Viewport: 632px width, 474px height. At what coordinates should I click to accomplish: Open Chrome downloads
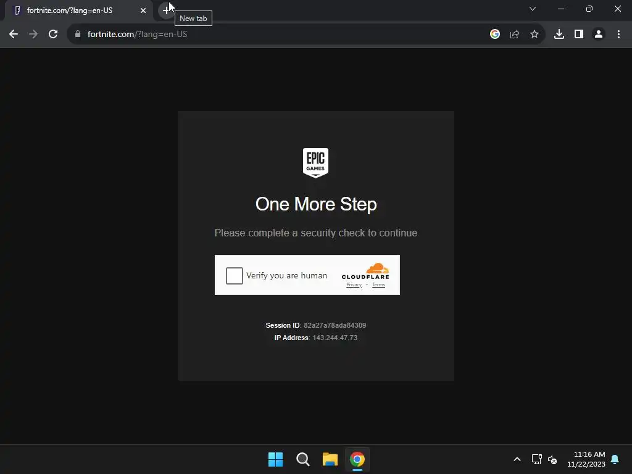click(x=559, y=35)
